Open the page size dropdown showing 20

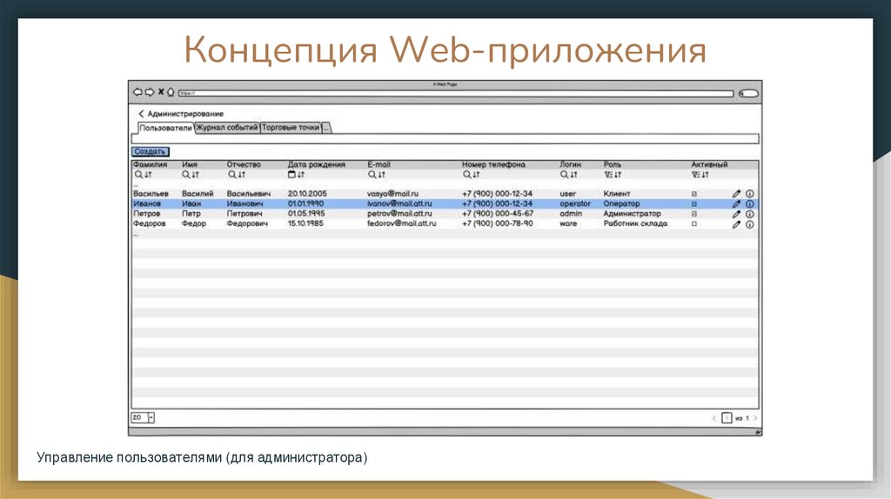click(143, 418)
